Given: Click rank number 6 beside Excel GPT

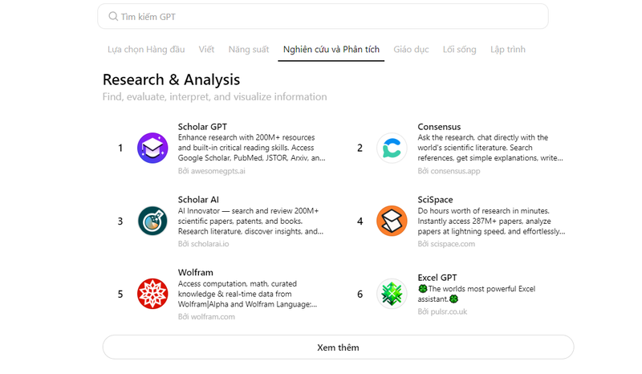Looking at the screenshot, I should 360,294.
